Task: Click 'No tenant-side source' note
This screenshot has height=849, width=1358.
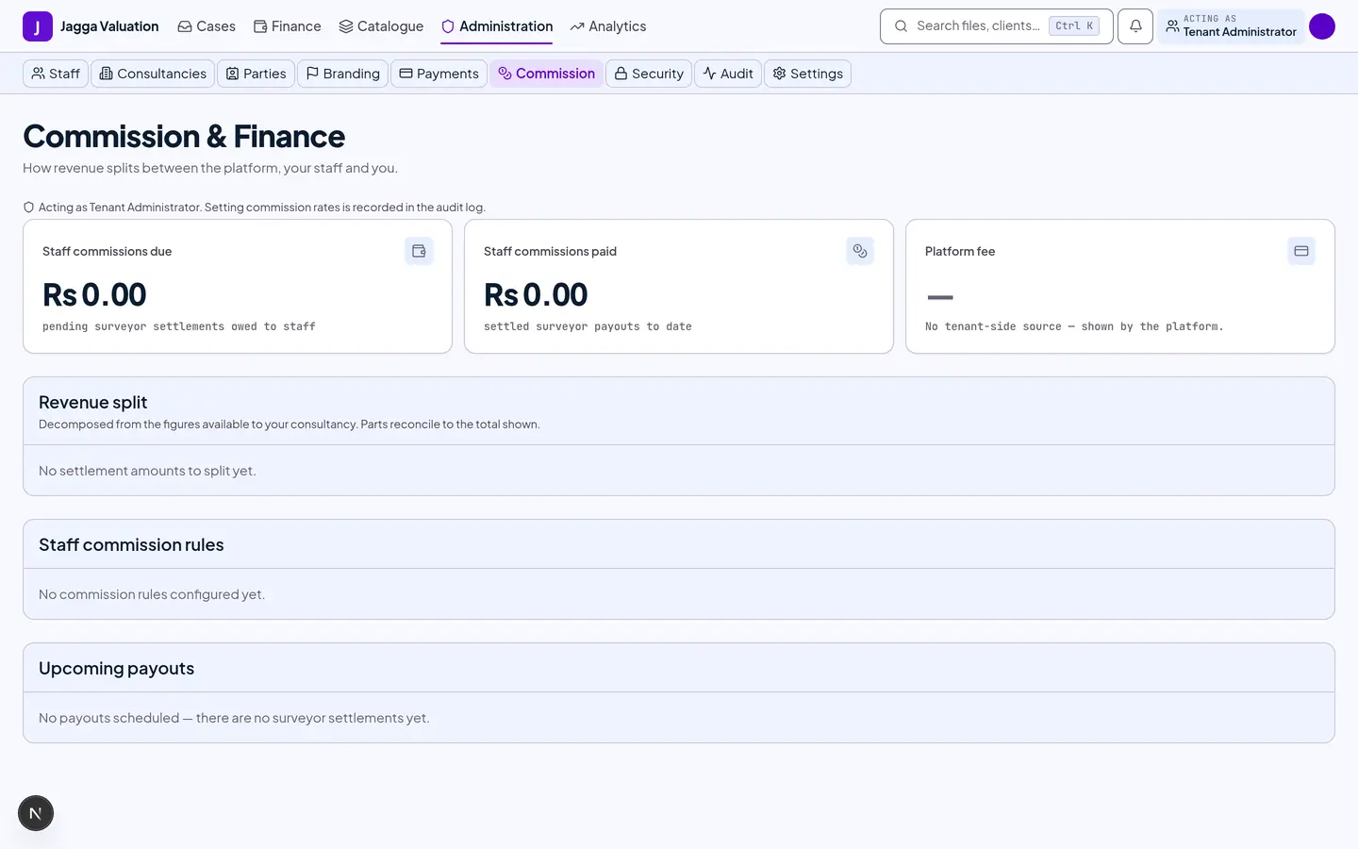Action: point(1074,326)
